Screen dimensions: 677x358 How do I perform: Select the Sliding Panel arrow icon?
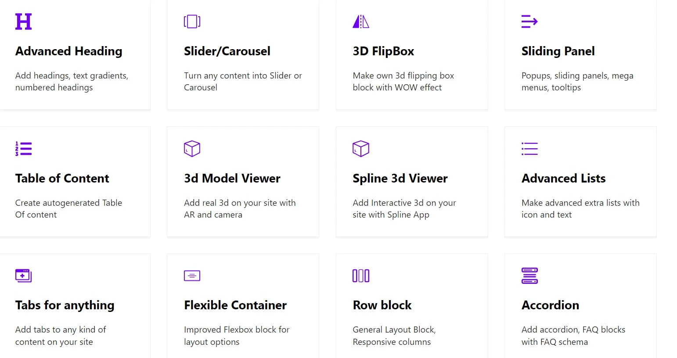(529, 21)
